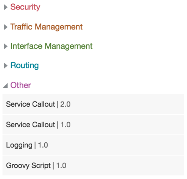Click the purple Other heading
The height and width of the screenshot is (179, 187).
pyautogui.click(x=21, y=85)
